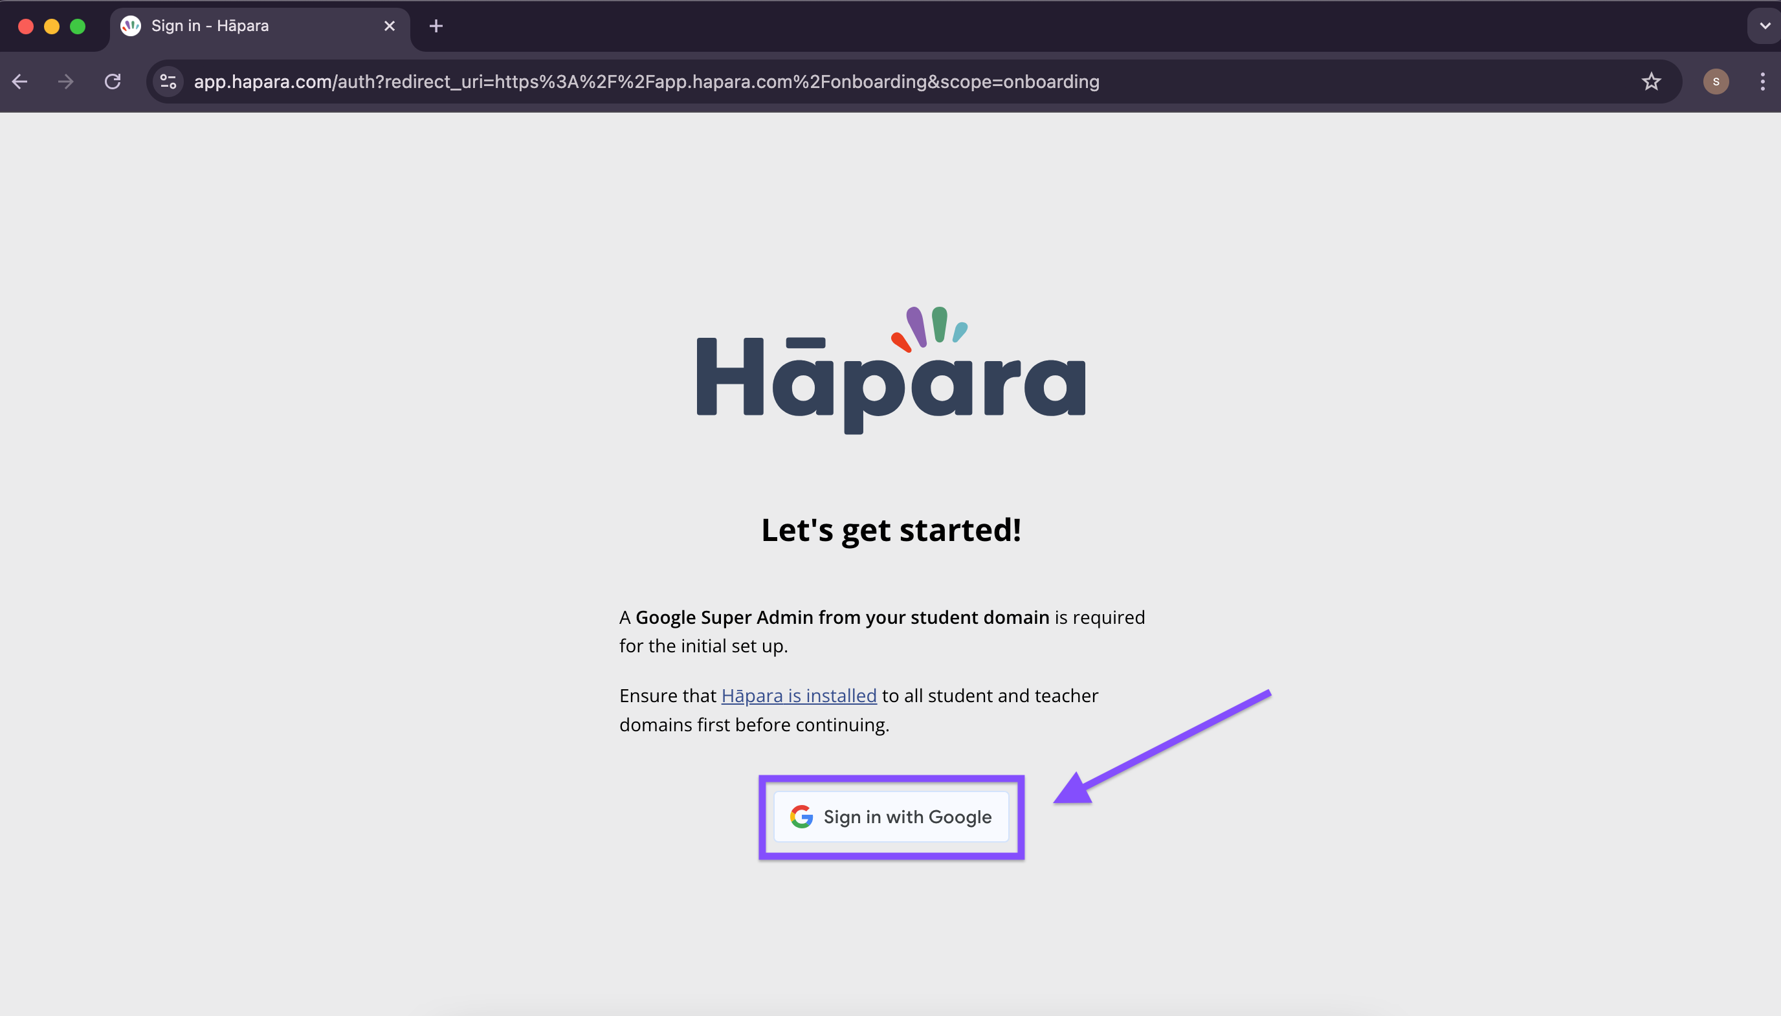Close the Sign in - Hāpara tab
Screen dimensions: 1781x1016
pos(389,26)
